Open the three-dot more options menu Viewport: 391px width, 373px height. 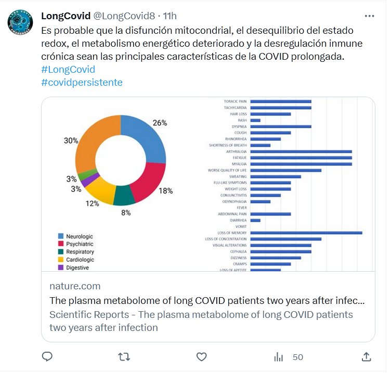369,16
